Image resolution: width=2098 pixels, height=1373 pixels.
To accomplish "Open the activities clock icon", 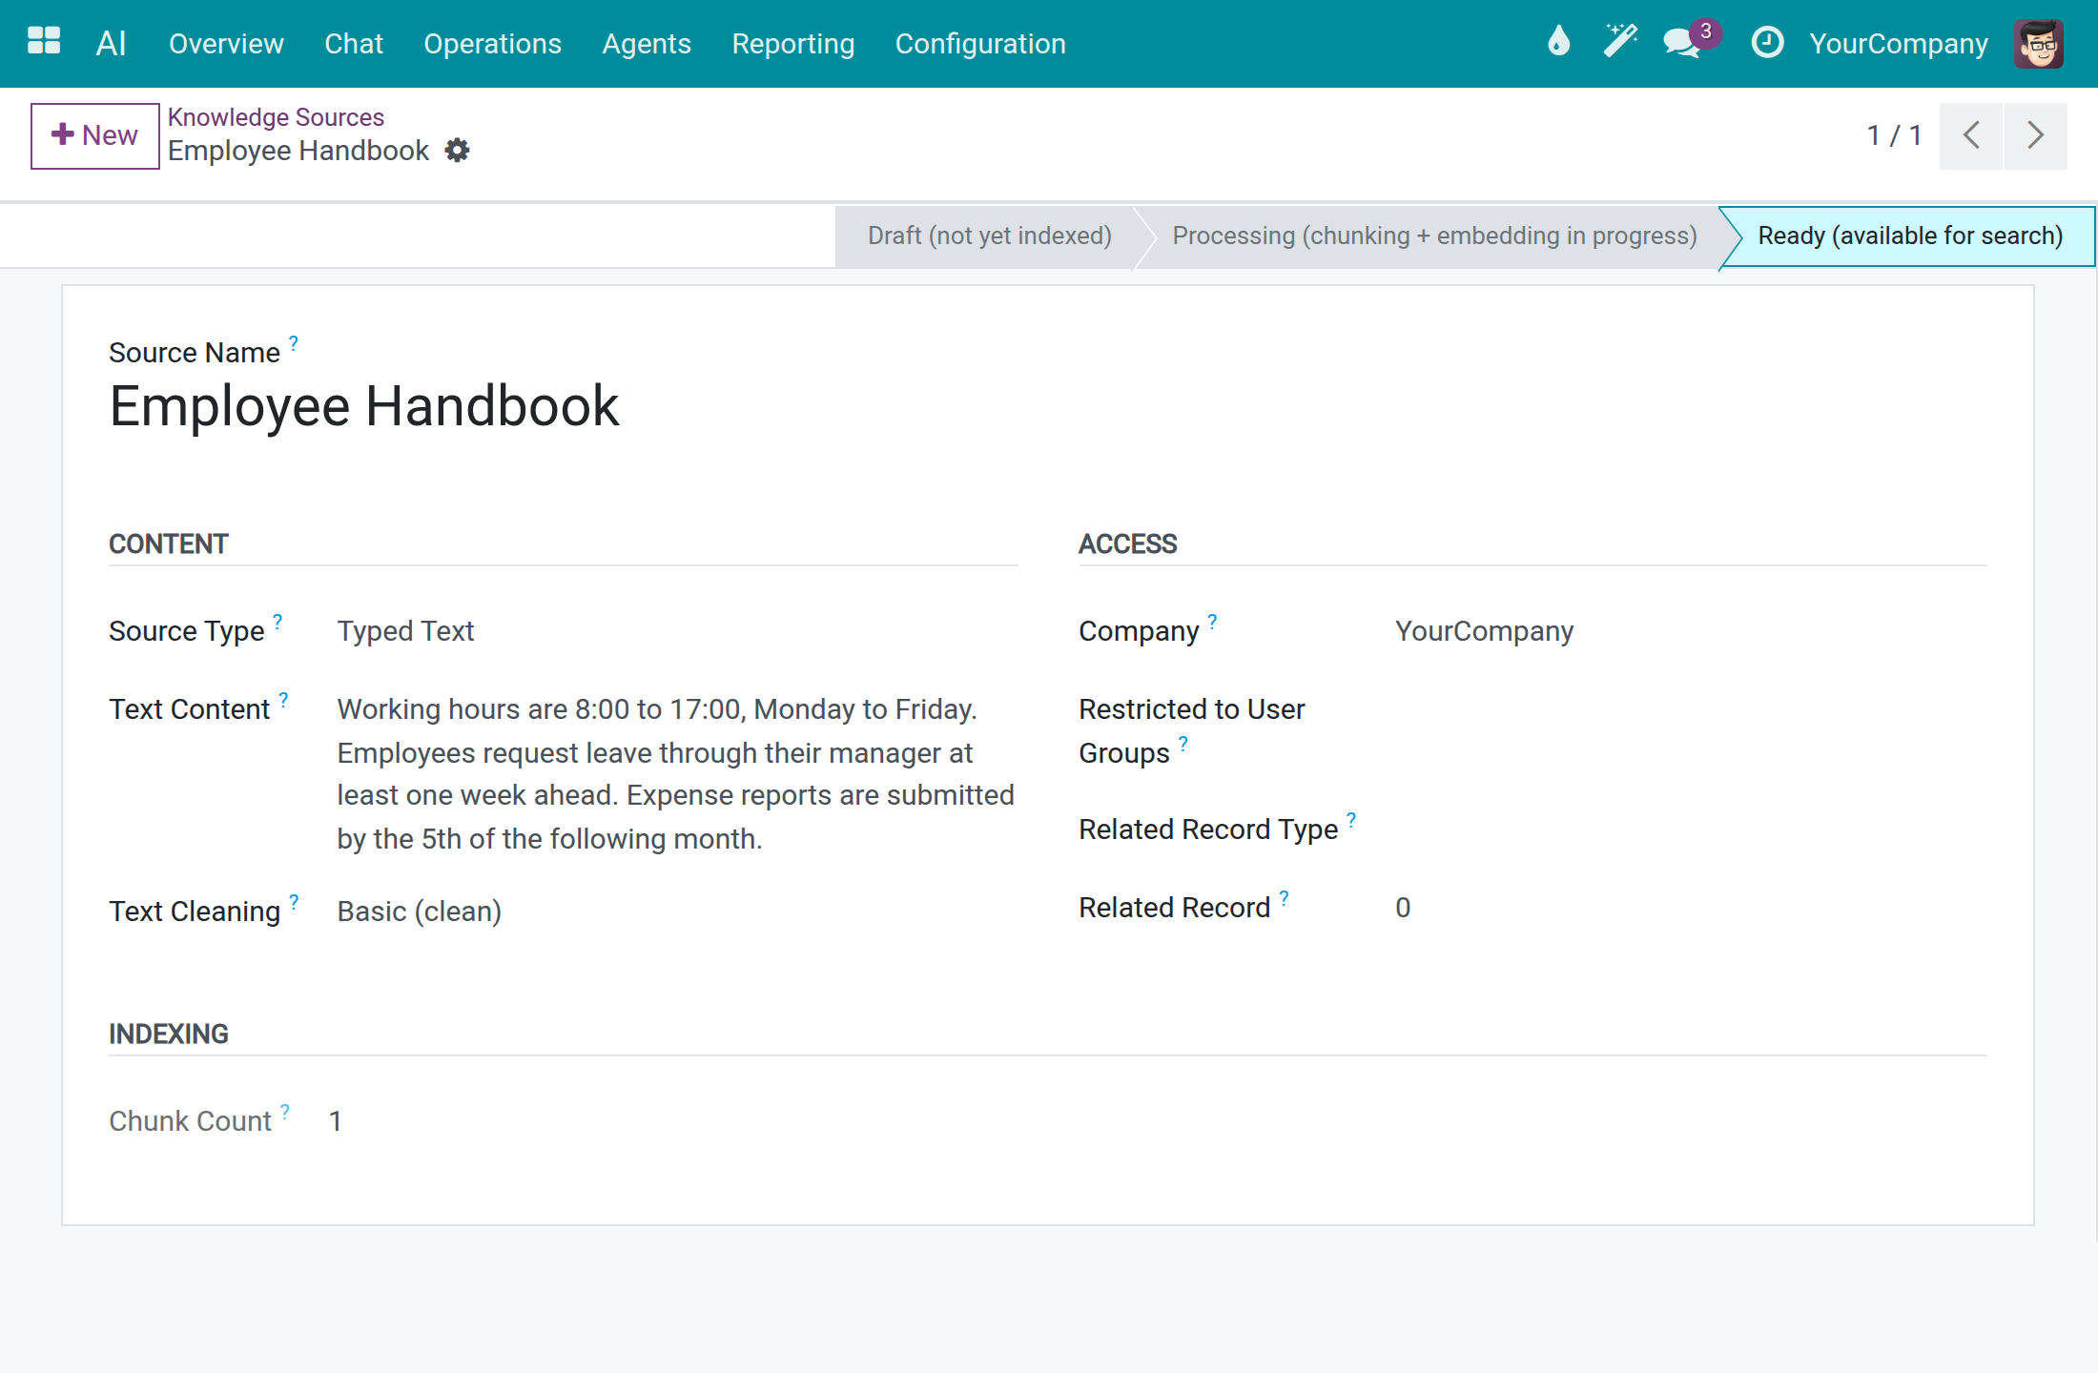I will click(1767, 42).
